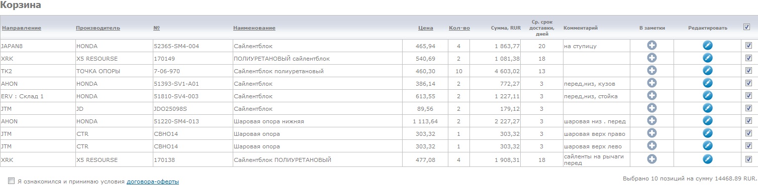Edit the 170138 polyurethane silent block
This screenshot has width=758, height=188.
[708, 159]
